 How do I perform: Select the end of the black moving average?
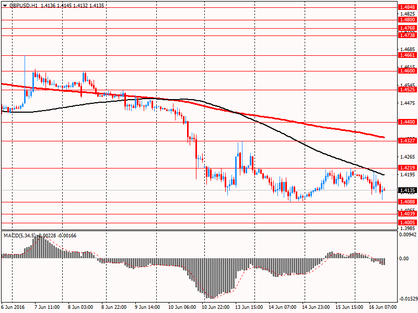384,175
